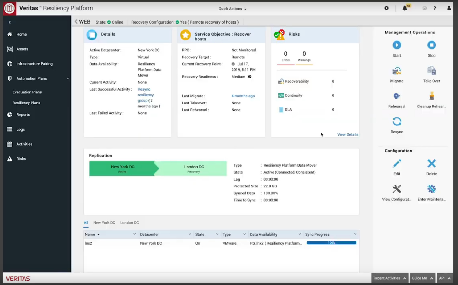Image resolution: width=458 pixels, height=285 pixels.
Task: Open Evacuation Plans submenu item
Action: (27, 92)
